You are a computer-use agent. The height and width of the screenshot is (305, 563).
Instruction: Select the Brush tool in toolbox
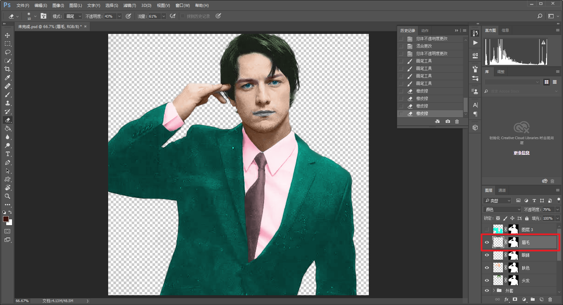pos(7,94)
